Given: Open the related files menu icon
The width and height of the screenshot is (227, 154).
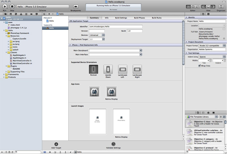Looking at the screenshot, I should tap(44, 14).
